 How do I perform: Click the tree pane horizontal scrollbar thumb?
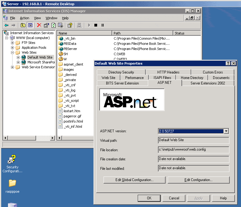pos(22,138)
